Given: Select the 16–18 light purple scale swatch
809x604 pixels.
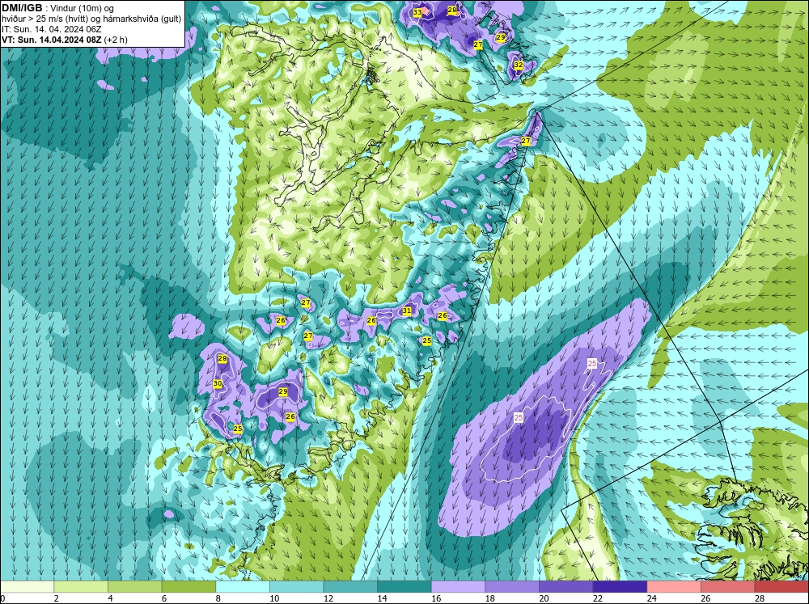Looking at the screenshot, I should (x=458, y=586).
